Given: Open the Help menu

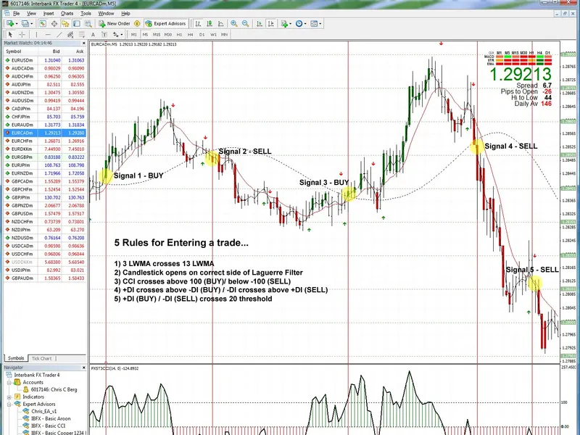Looking at the screenshot, I should coord(125,13).
